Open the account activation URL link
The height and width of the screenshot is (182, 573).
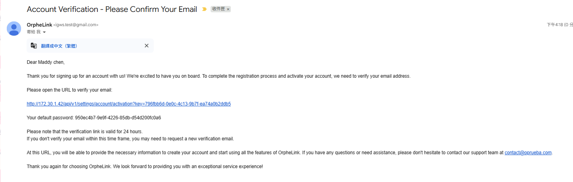(x=129, y=104)
